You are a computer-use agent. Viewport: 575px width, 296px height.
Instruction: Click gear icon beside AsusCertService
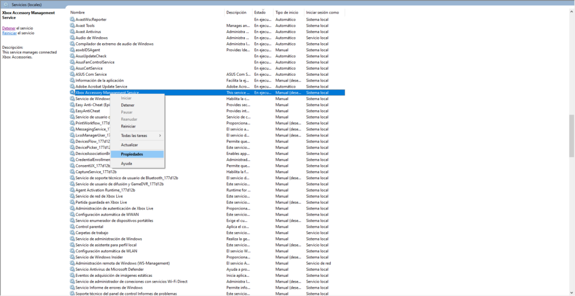72,68
